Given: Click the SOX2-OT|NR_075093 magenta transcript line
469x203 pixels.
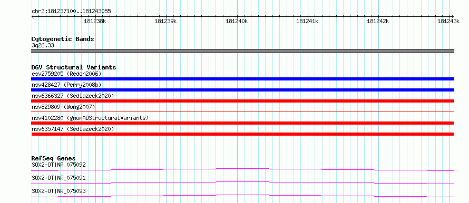Looking at the screenshot, I should click(x=242, y=196).
